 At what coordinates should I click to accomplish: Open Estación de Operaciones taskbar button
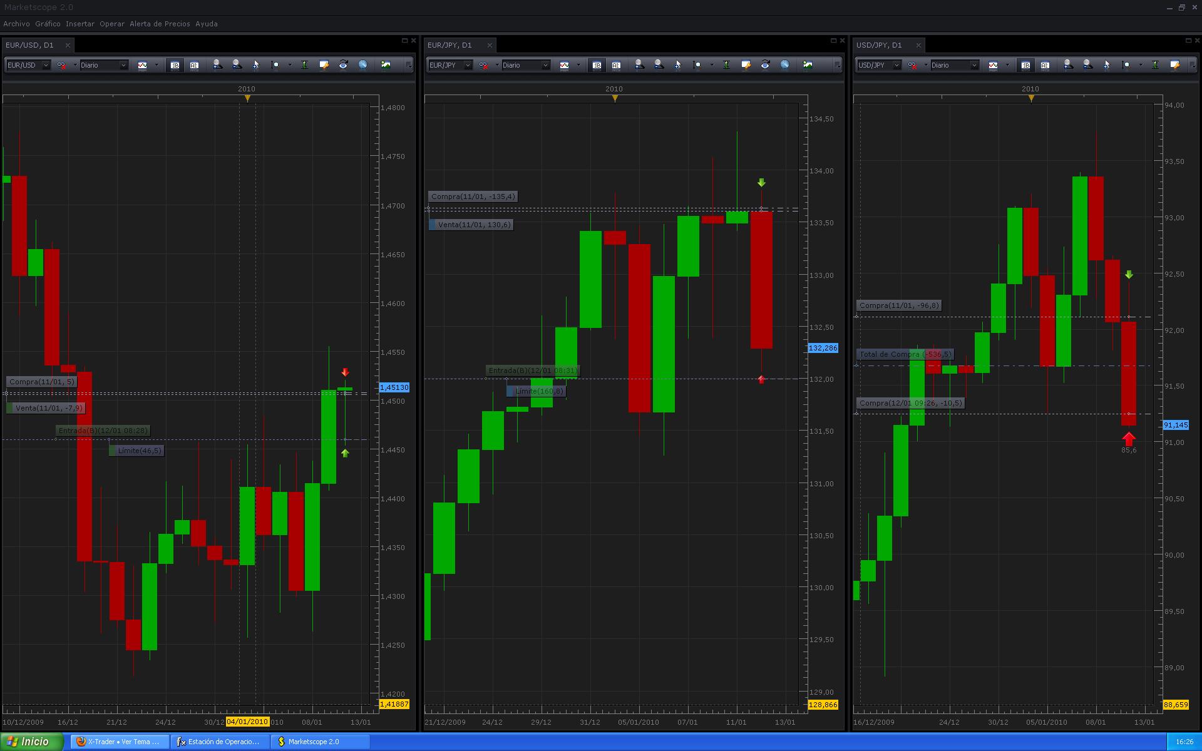point(219,742)
